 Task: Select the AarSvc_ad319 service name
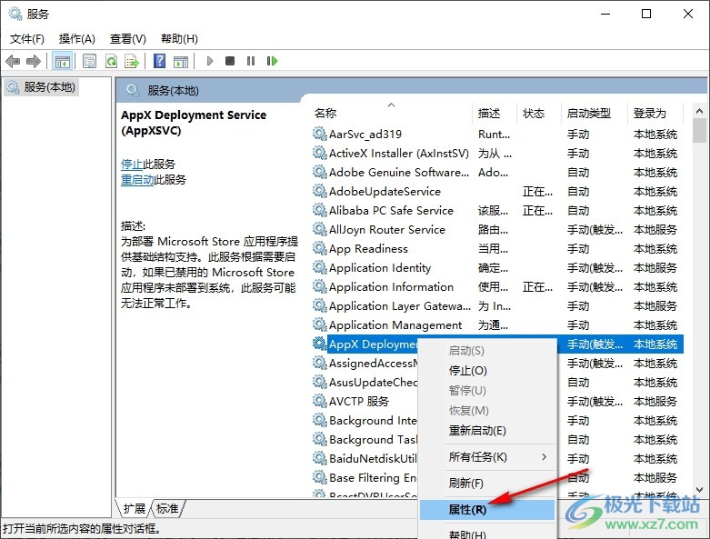[365, 134]
